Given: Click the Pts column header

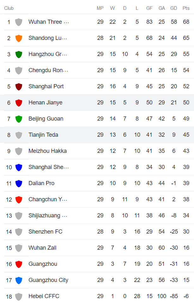Looking at the screenshot, I should click(186, 8).
